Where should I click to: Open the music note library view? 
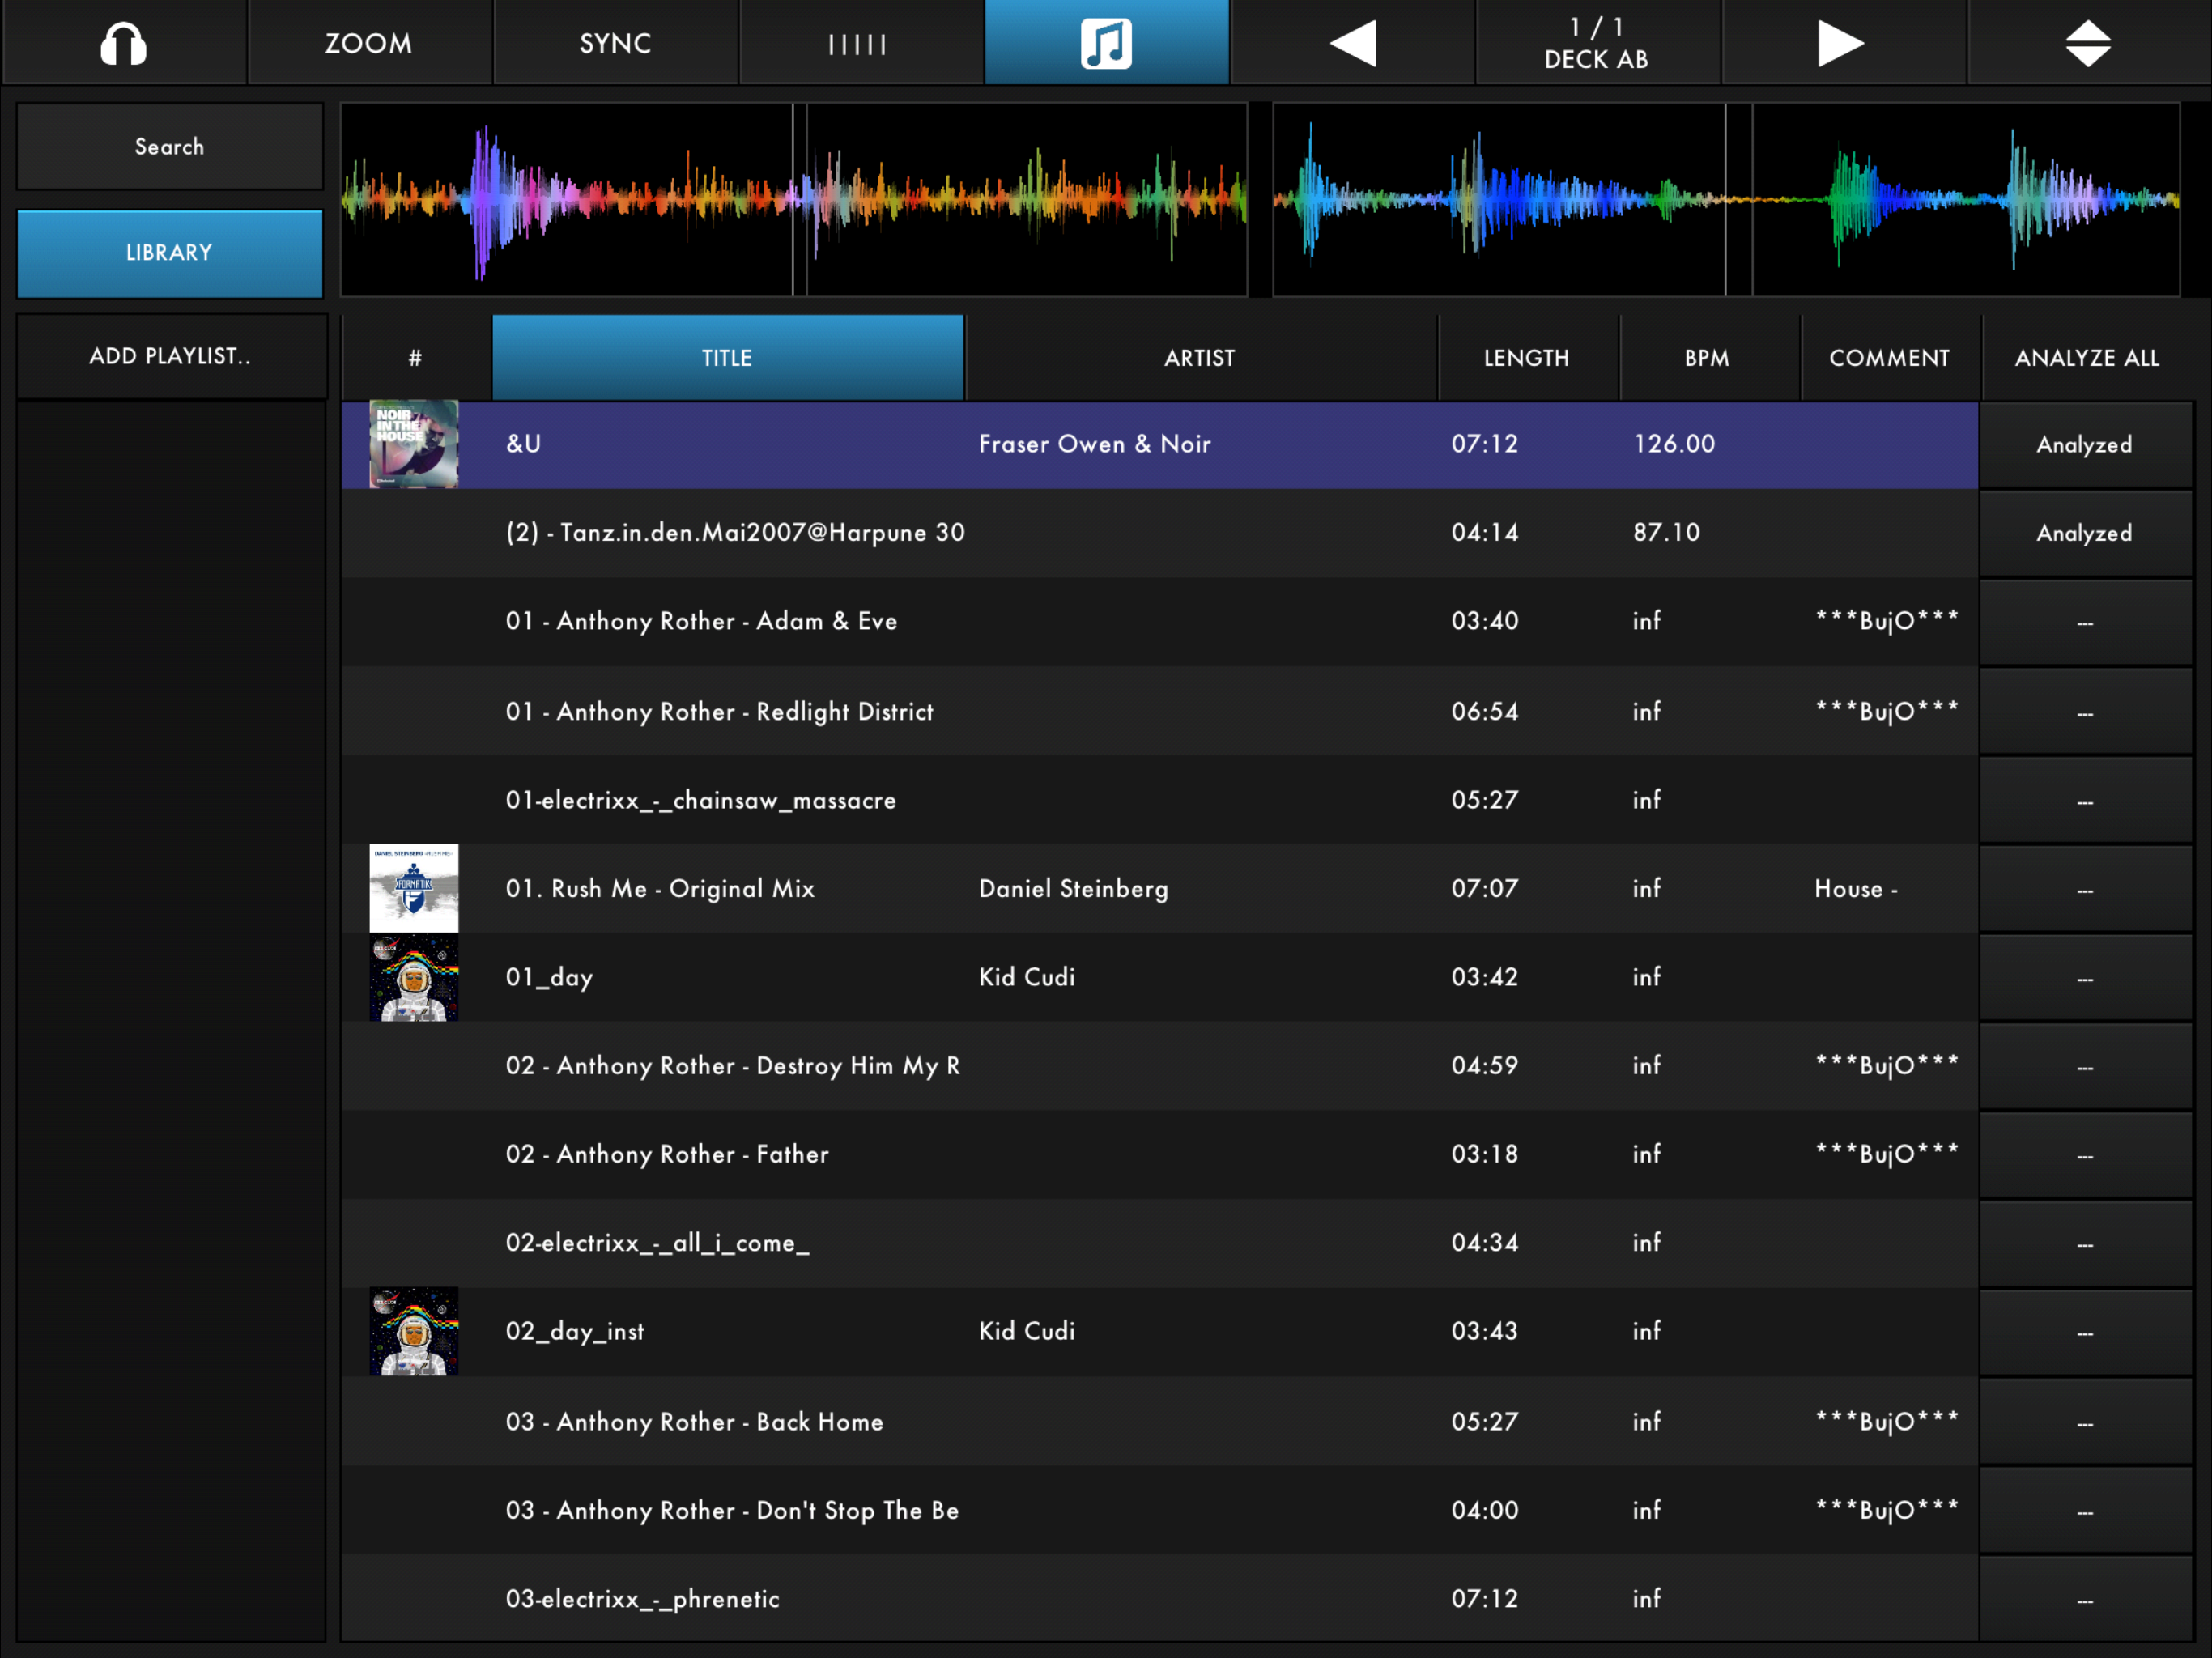click(1106, 43)
